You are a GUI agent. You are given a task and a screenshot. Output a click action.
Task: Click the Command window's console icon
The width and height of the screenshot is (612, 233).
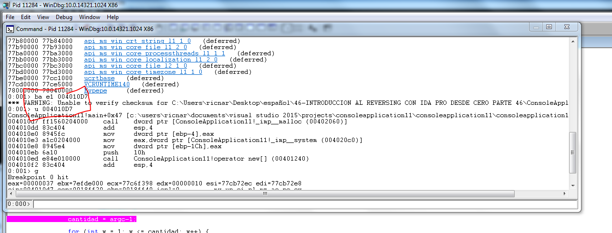(10, 29)
